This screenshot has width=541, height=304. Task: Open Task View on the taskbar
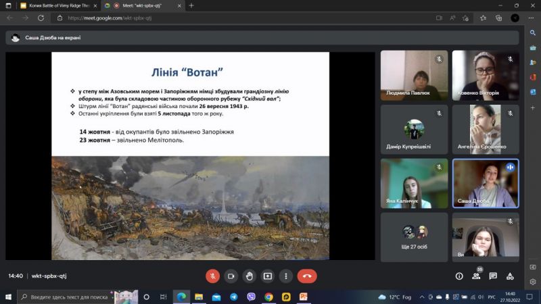[x=163, y=297]
